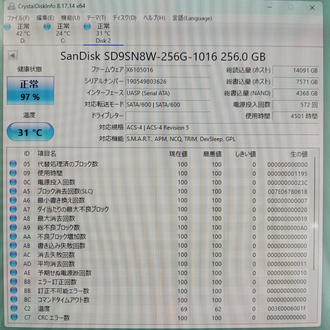
Task: Click the status circle for drive D:
Action: click(x=7, y=27)
